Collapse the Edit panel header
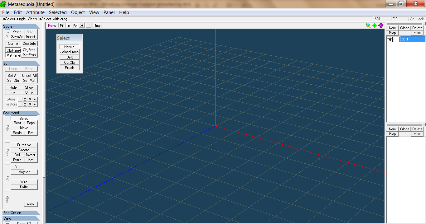The width and height of the screenshot is (426, 224). [21, 63]
